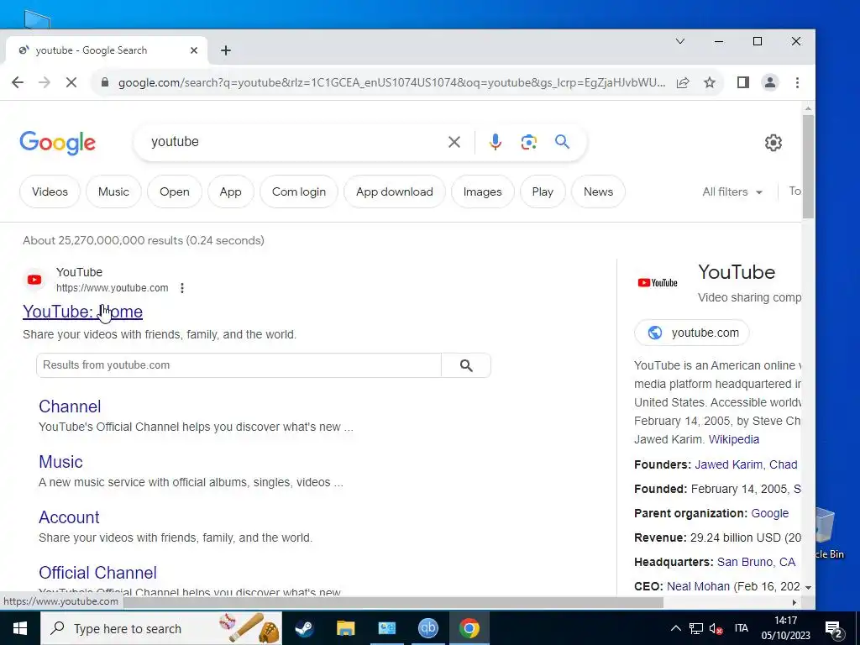Screen dimensions: 860x645
Task: Open San Bruno, CA headquarters link
Action: click(757, 562)
